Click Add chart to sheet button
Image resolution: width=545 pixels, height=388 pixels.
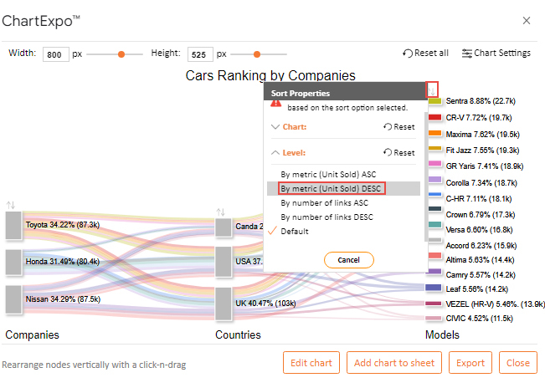click(x=394, y=363)
